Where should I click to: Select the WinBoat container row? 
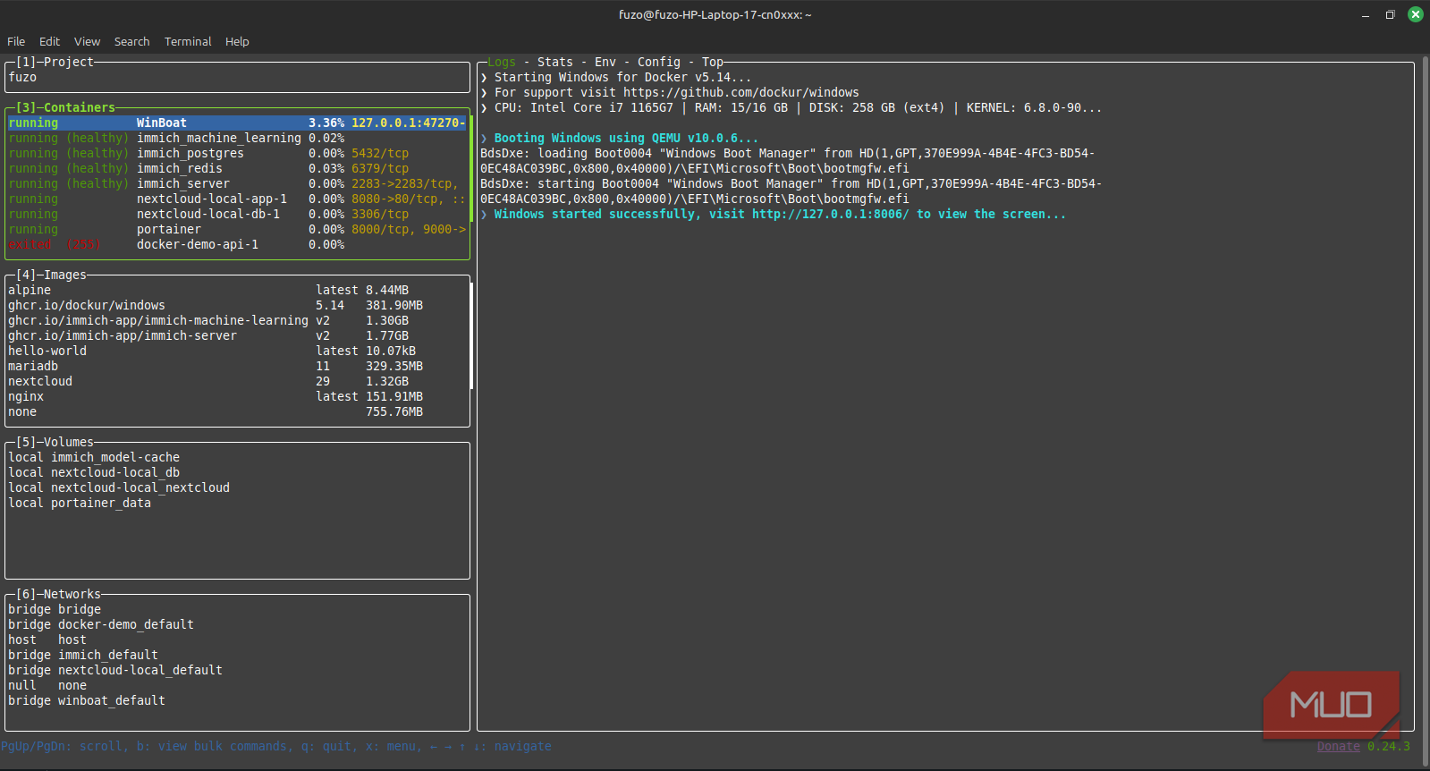(x=162, y=123)
